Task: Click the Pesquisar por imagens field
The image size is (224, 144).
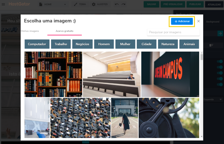Action: tap(173, 32)
